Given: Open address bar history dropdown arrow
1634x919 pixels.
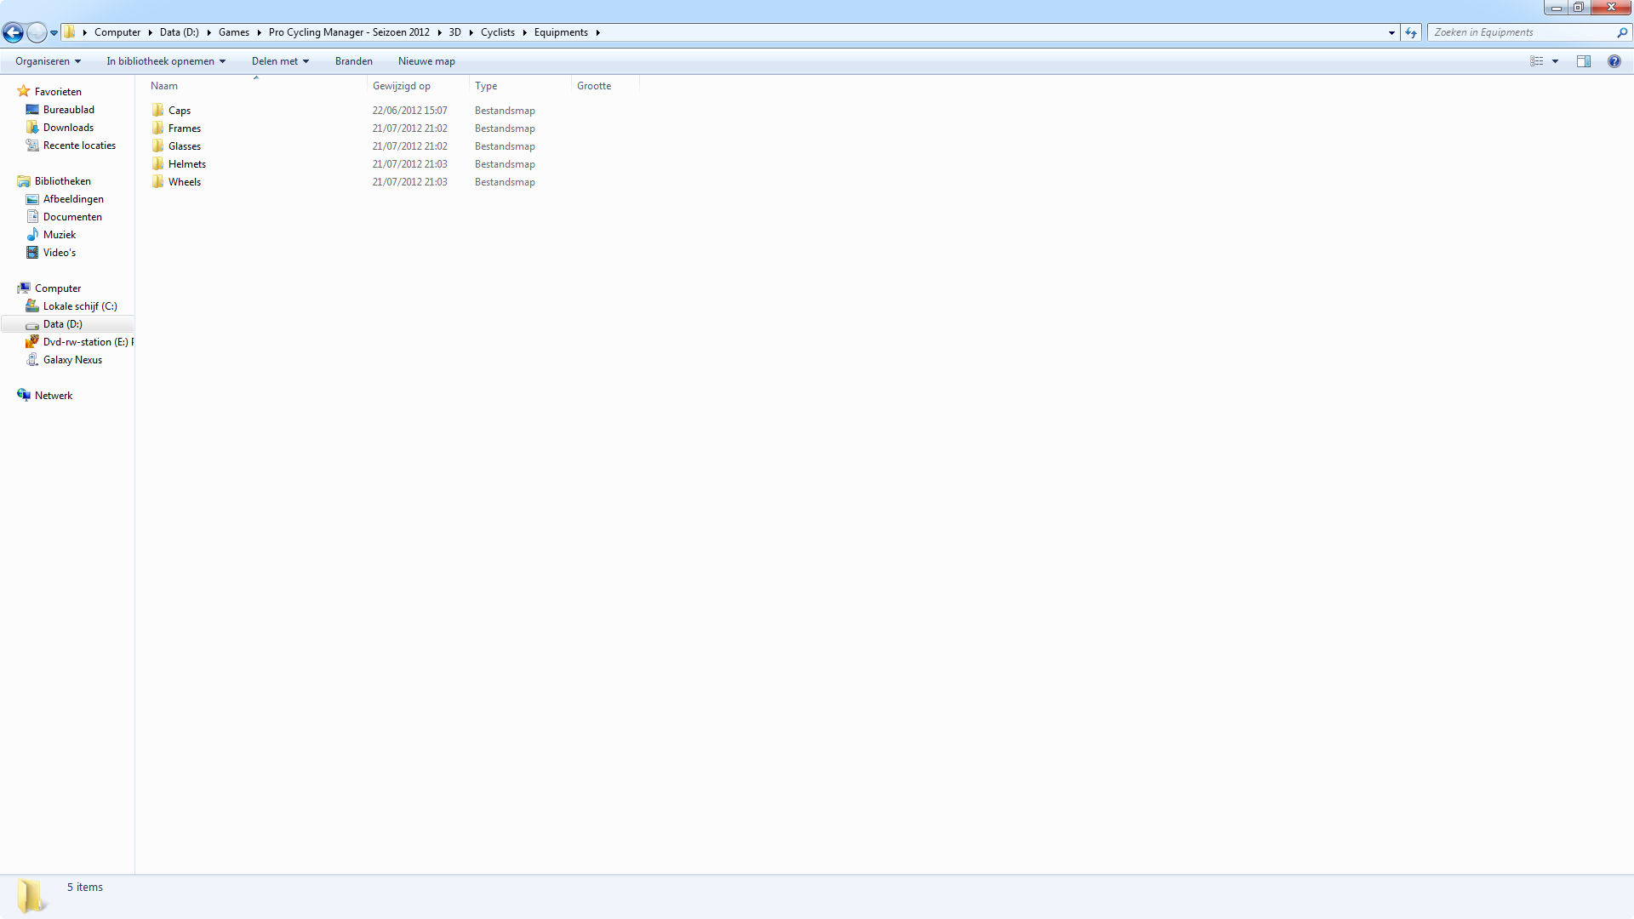Looking at the screenshot, I should pos(1391,32).
